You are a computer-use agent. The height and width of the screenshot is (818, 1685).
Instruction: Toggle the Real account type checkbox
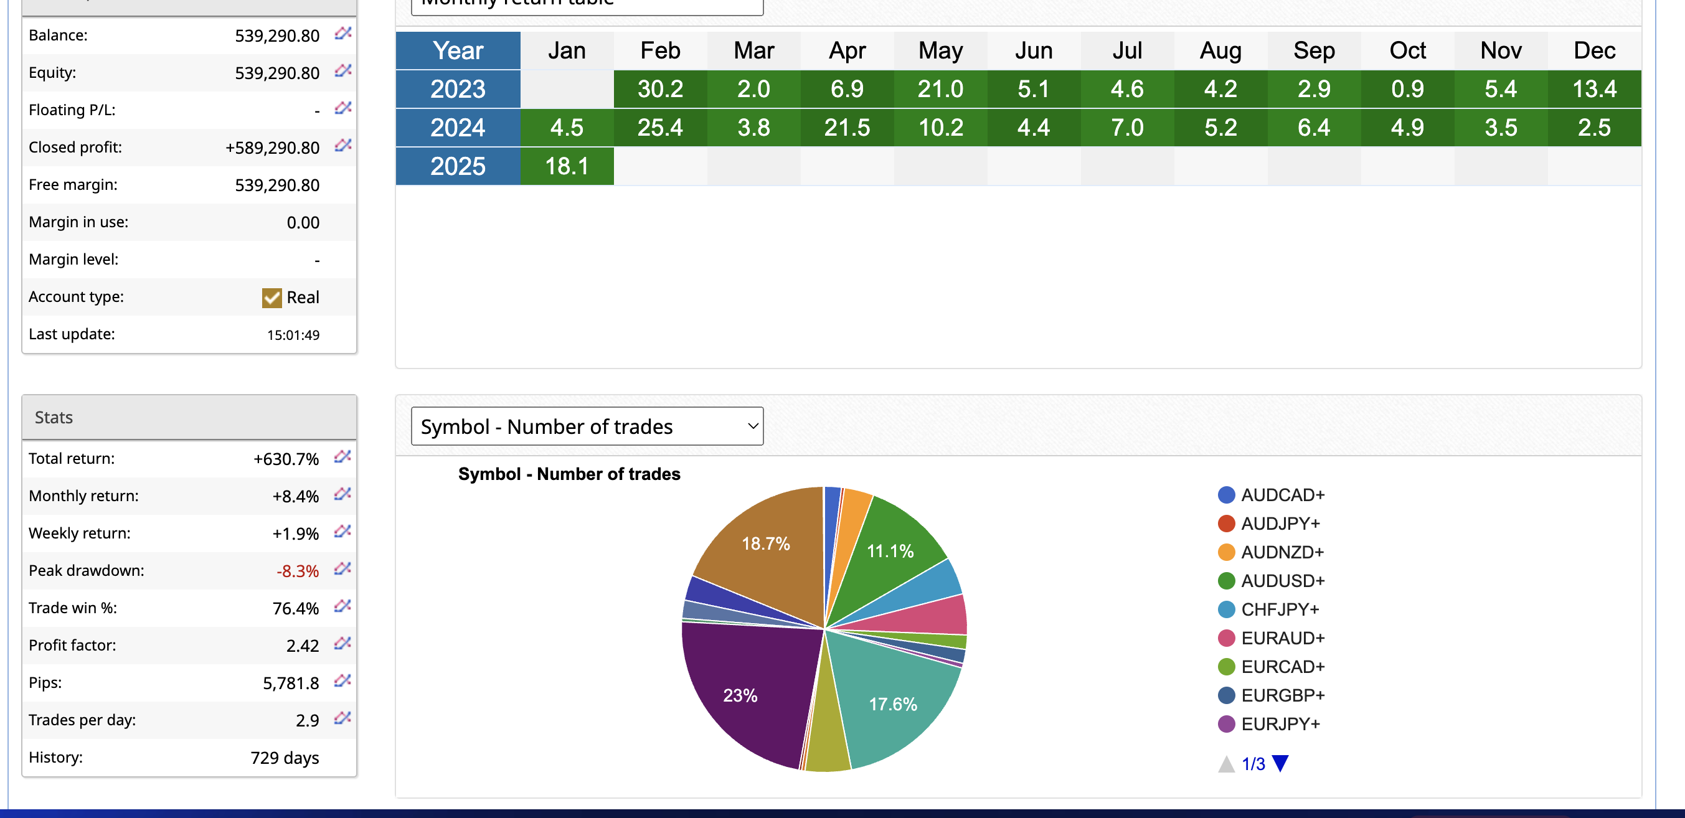coord(271,298)
